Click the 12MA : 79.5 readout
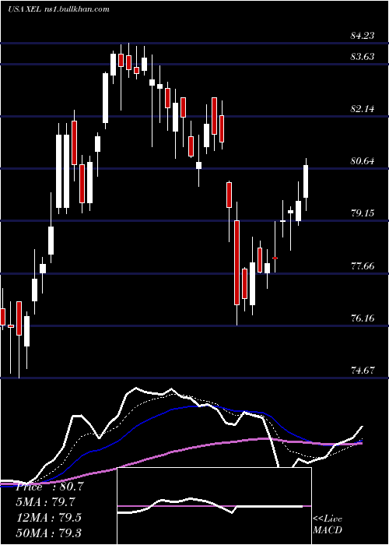 point(48,517)
